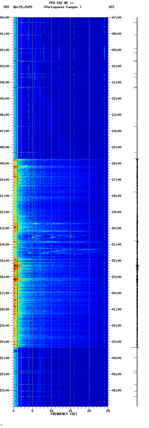Click the PDT time label '09:00'
149x428 pixels.
[5, 163]
